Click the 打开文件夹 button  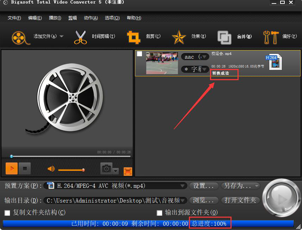click(241, 200)
